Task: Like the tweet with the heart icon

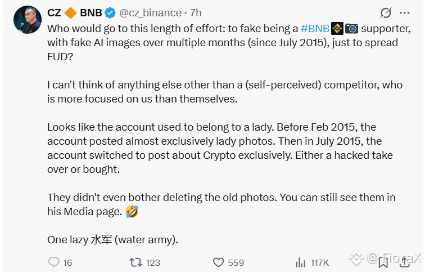Action: [219, 262]
